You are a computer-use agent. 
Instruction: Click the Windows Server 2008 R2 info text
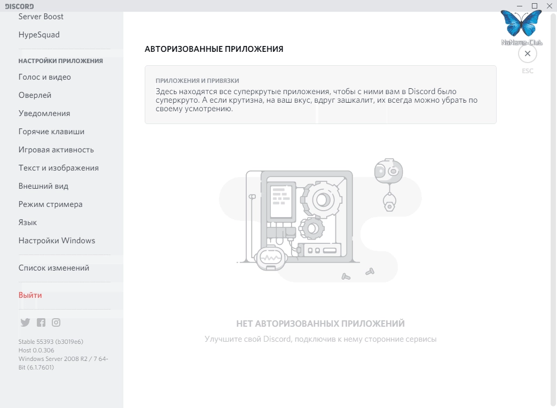(x=63, y=363)
